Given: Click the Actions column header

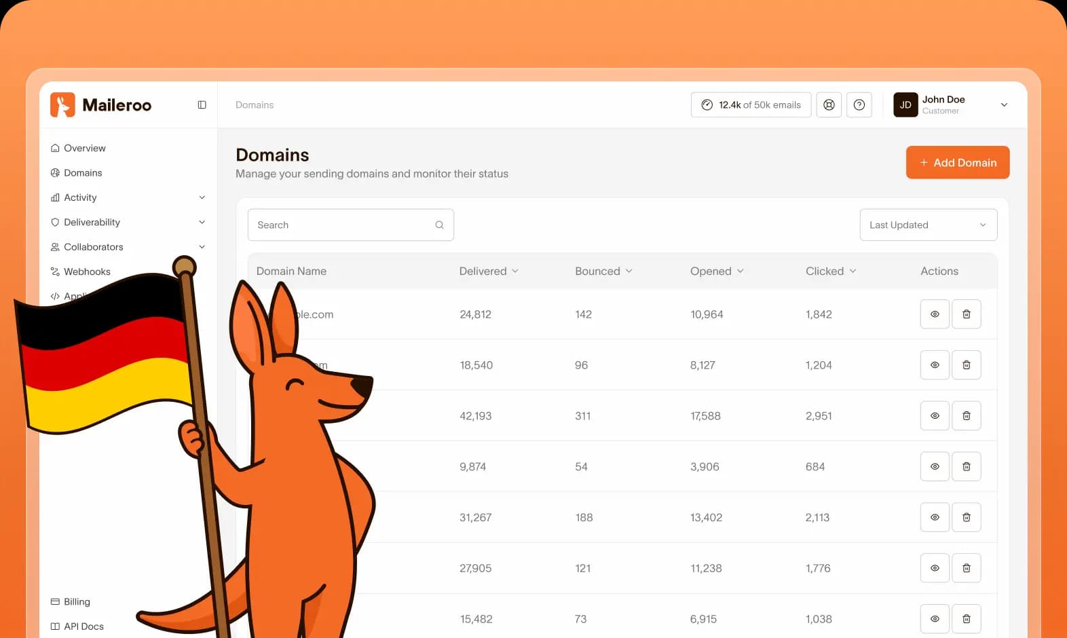Looking at the screenshot, I should pyautogui.click(x=939, y=271).
